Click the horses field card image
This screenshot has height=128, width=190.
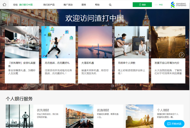pos(168,42)
